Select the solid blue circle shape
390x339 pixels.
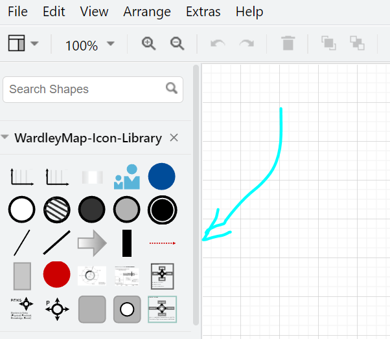[162, 177]
